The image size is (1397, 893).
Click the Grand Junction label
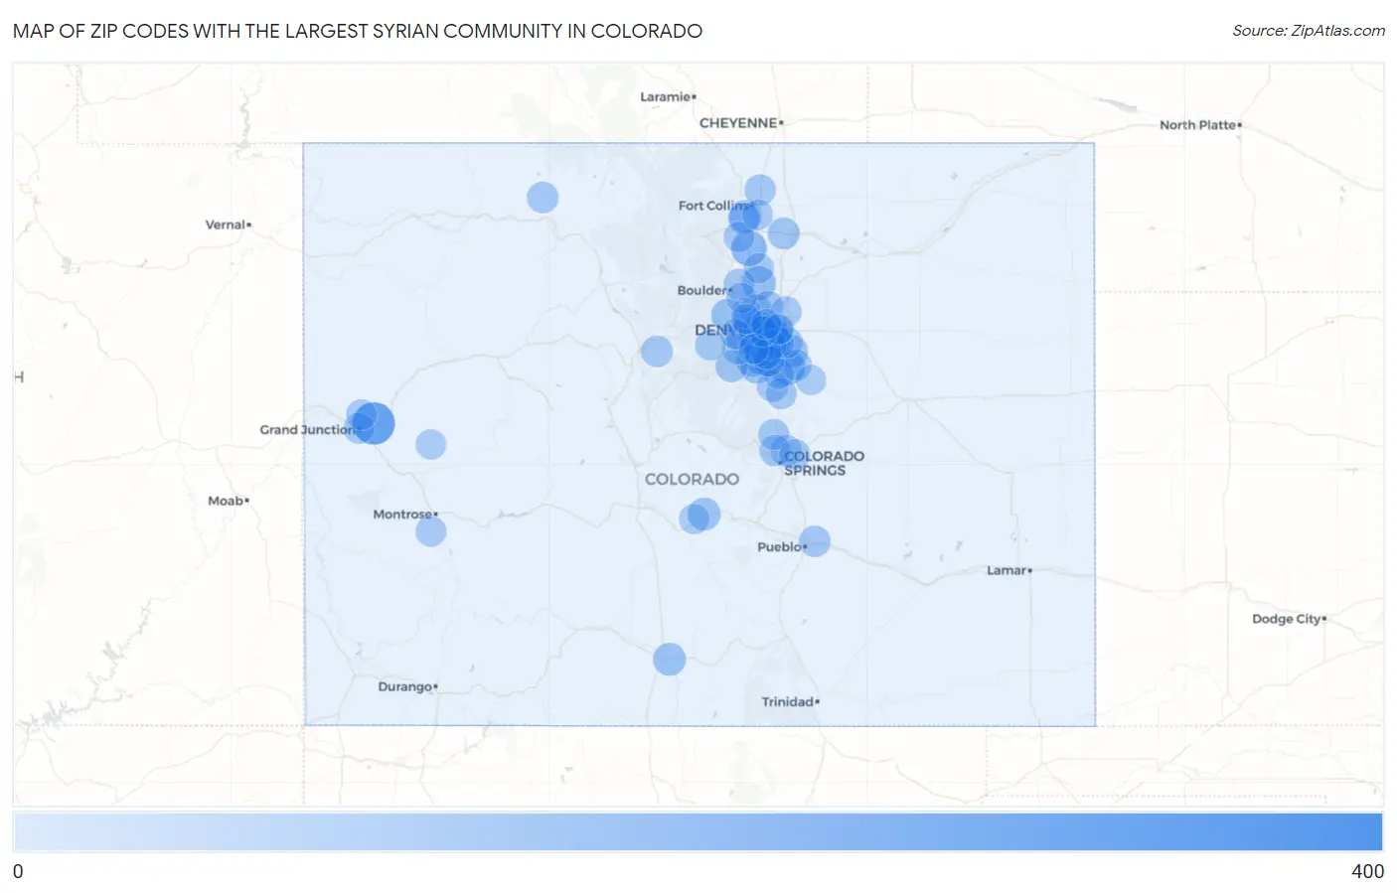[x=307, y=430]
